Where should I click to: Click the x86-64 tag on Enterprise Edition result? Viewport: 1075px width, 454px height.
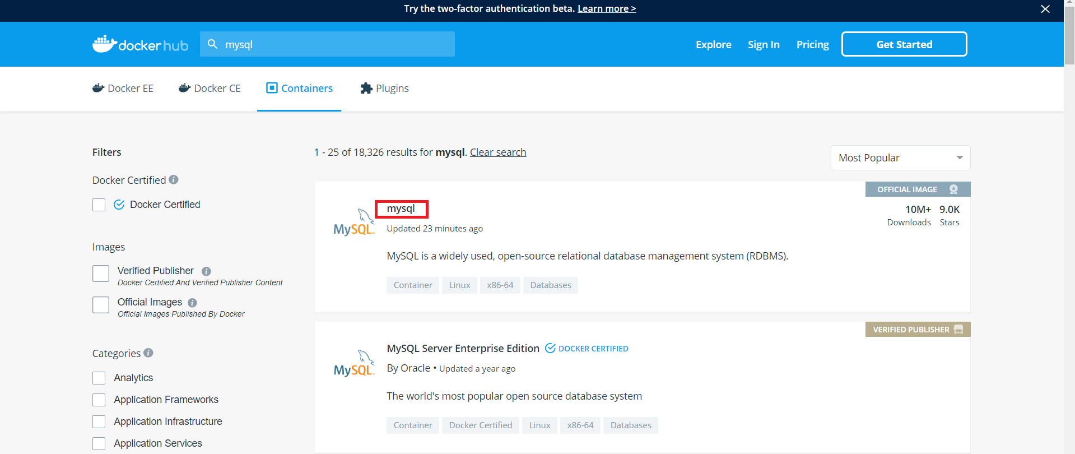click(x=580, y=425)
